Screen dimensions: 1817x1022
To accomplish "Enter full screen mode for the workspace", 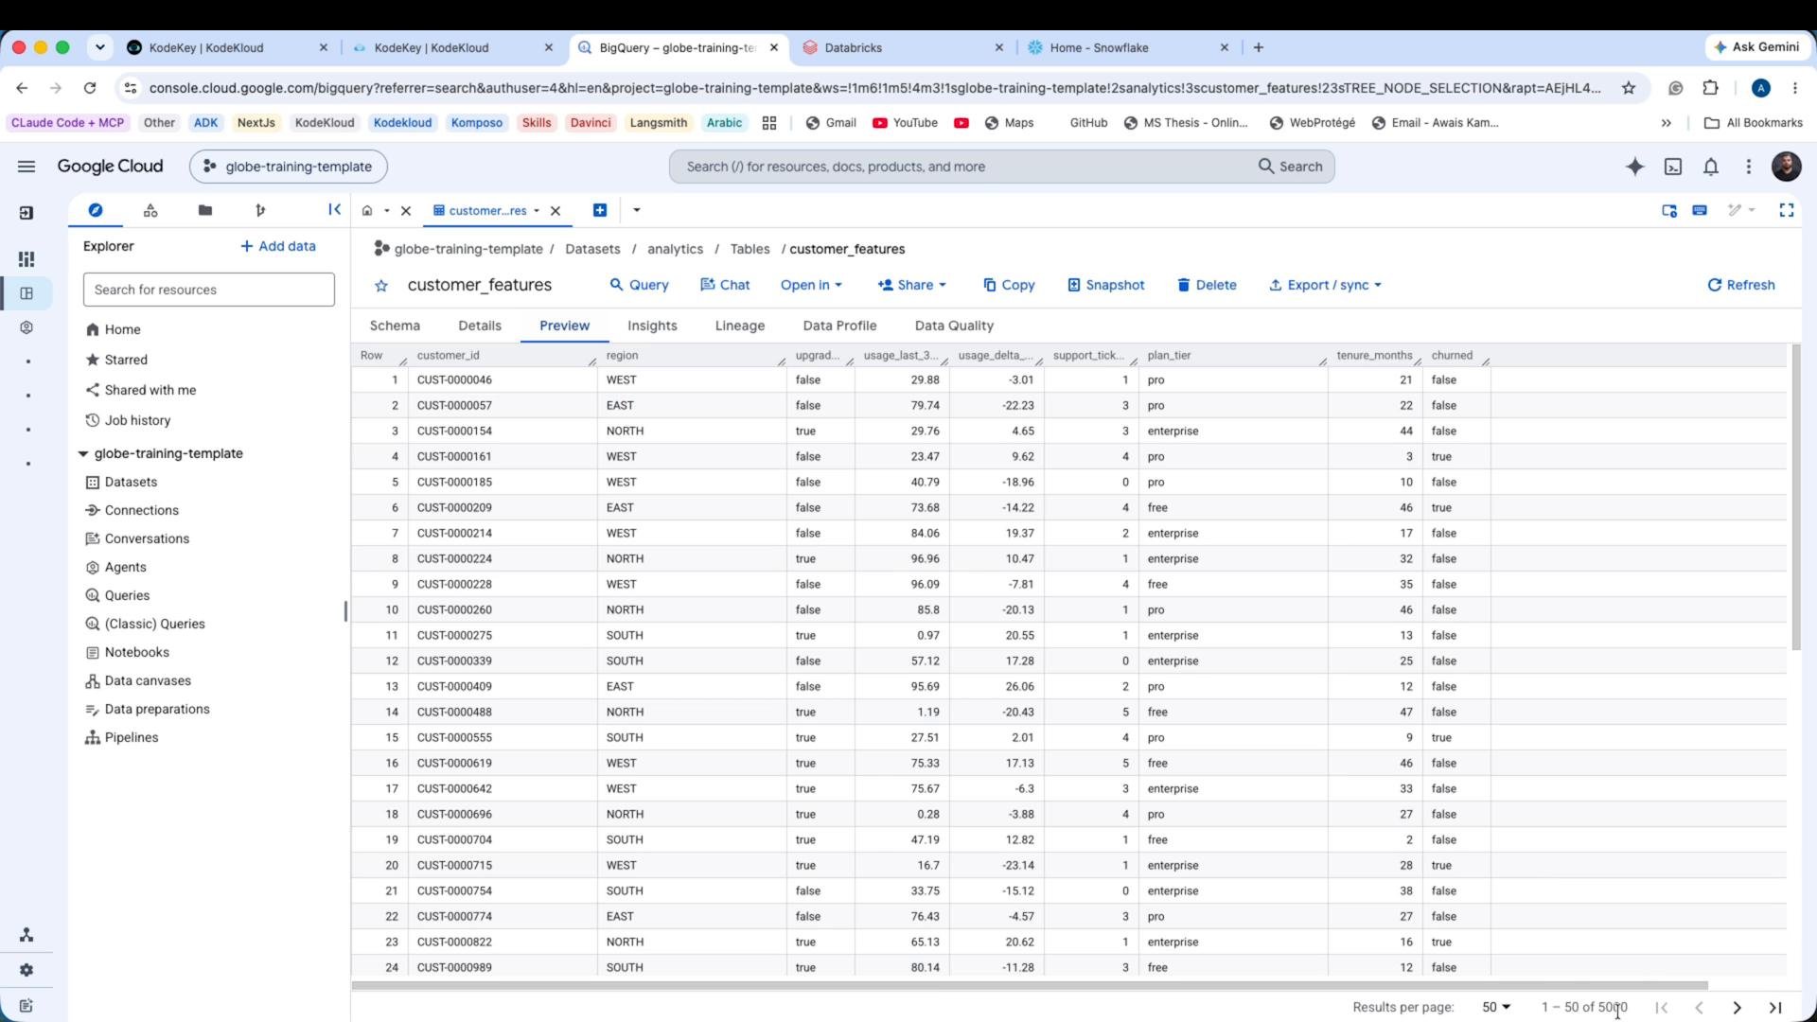I will click(1787, 210).
